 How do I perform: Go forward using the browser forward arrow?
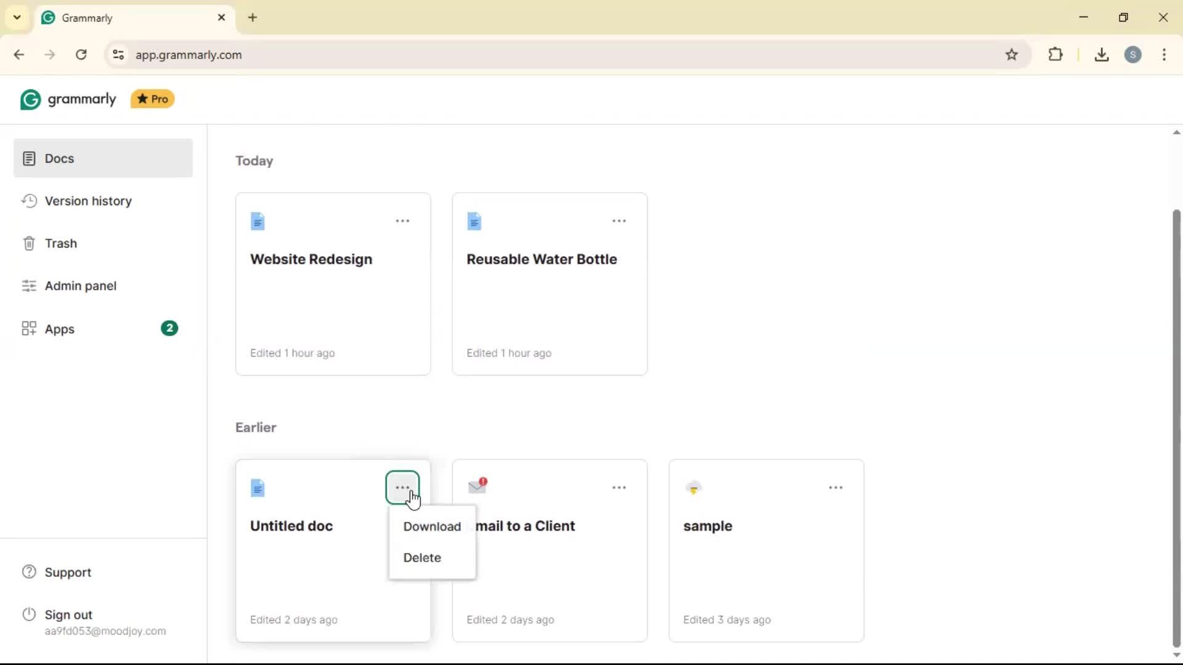point(50,55)
